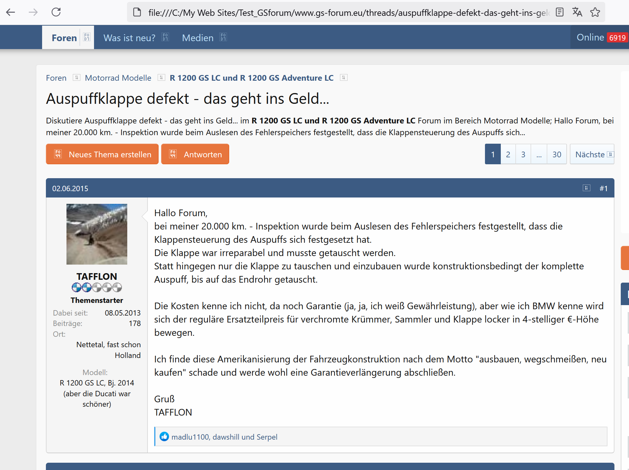
Task: Go back with browser back arrow
Action: point(11,12)
